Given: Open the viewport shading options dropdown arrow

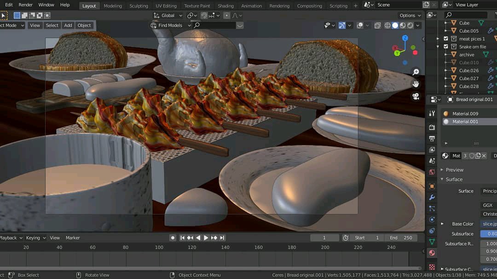Looking at the screenshot, I should [x=418, y=25].
